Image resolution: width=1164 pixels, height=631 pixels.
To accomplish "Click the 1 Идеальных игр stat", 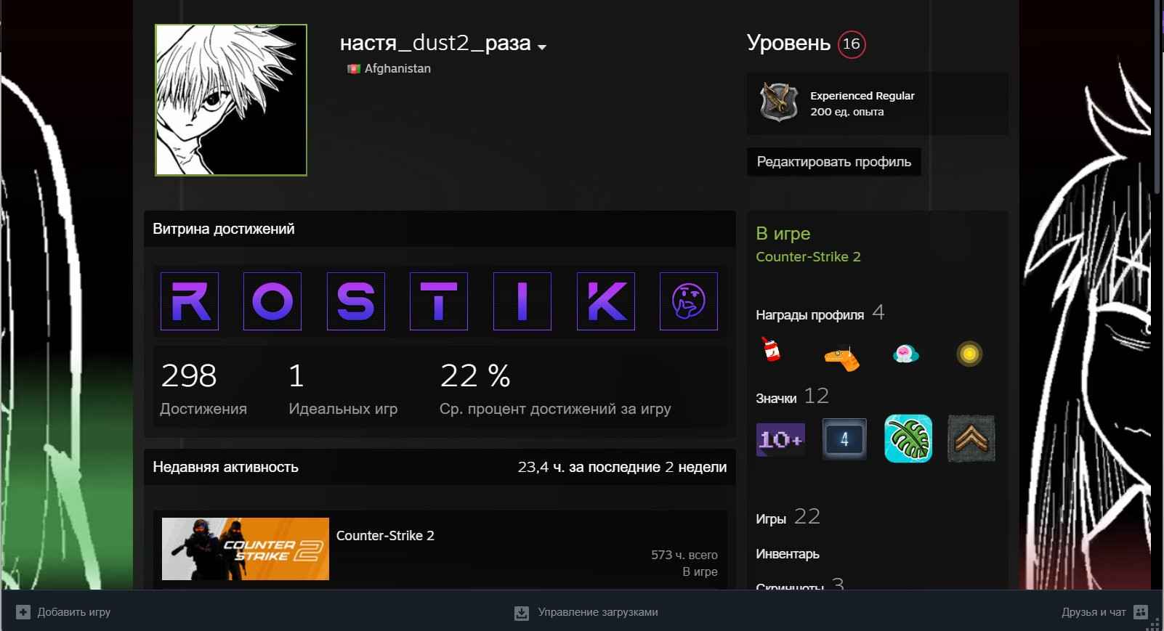I will [343, 388].
